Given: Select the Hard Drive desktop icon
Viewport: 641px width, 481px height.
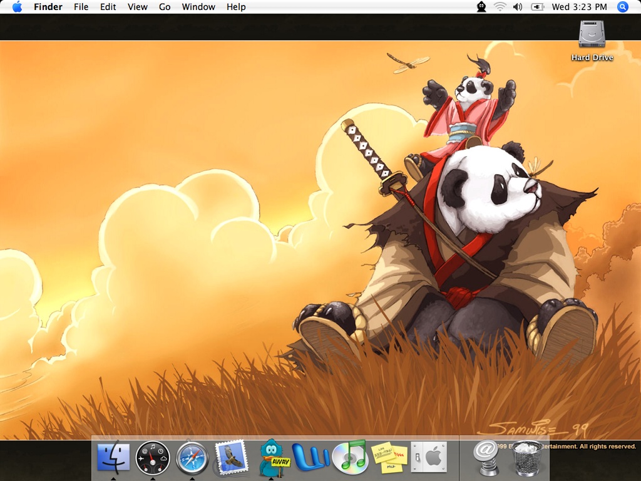Looking at the screenshot, I should pos(592,34).
